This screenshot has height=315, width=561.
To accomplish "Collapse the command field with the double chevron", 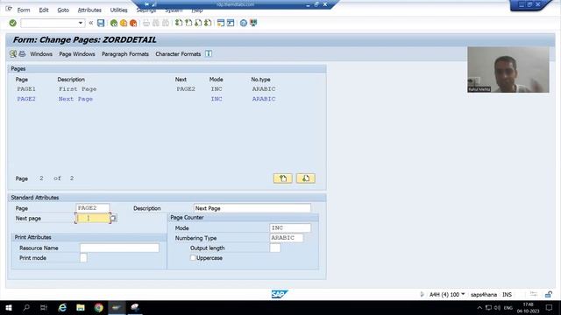I will (91, 23).
